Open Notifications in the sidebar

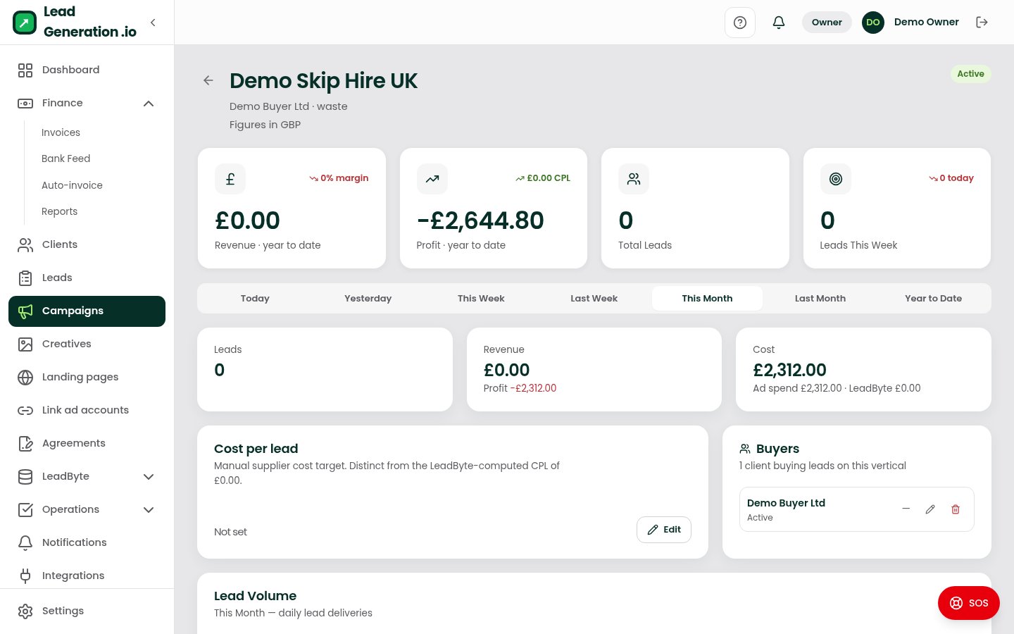point(87,542)
